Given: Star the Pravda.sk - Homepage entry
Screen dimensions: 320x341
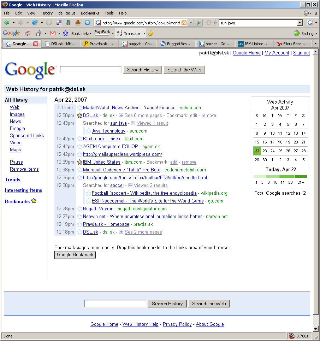Looking at the screenshot, I should tap(79, 224).
